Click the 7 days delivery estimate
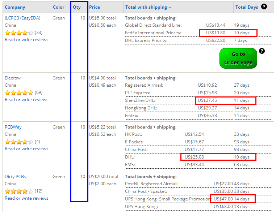The image size is (276, 212). coord(241,40)
